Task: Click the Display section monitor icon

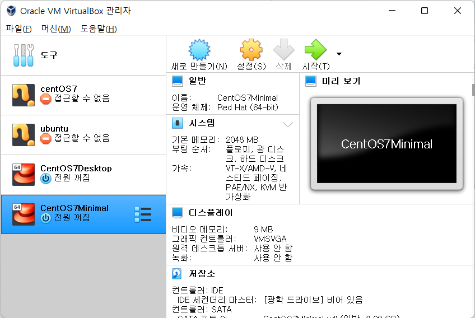Action: [177, 213]
